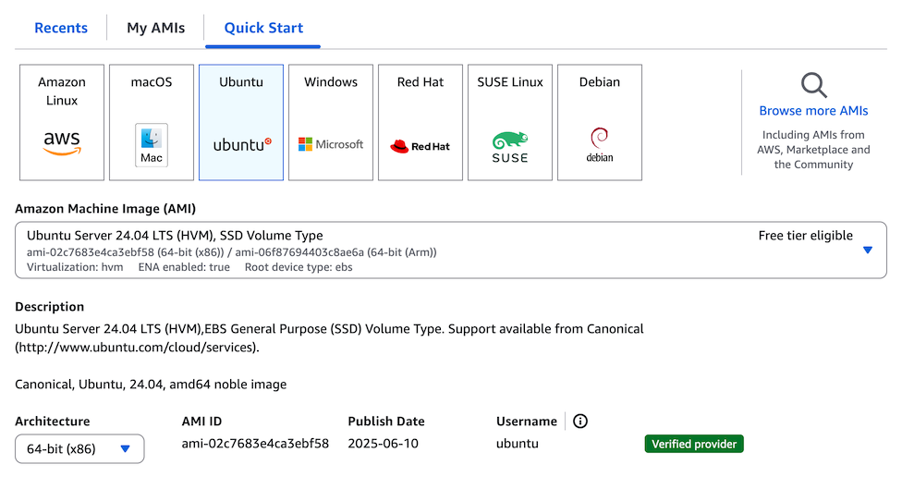Pick the Ubuntu logo tile

tap(241, 122)
